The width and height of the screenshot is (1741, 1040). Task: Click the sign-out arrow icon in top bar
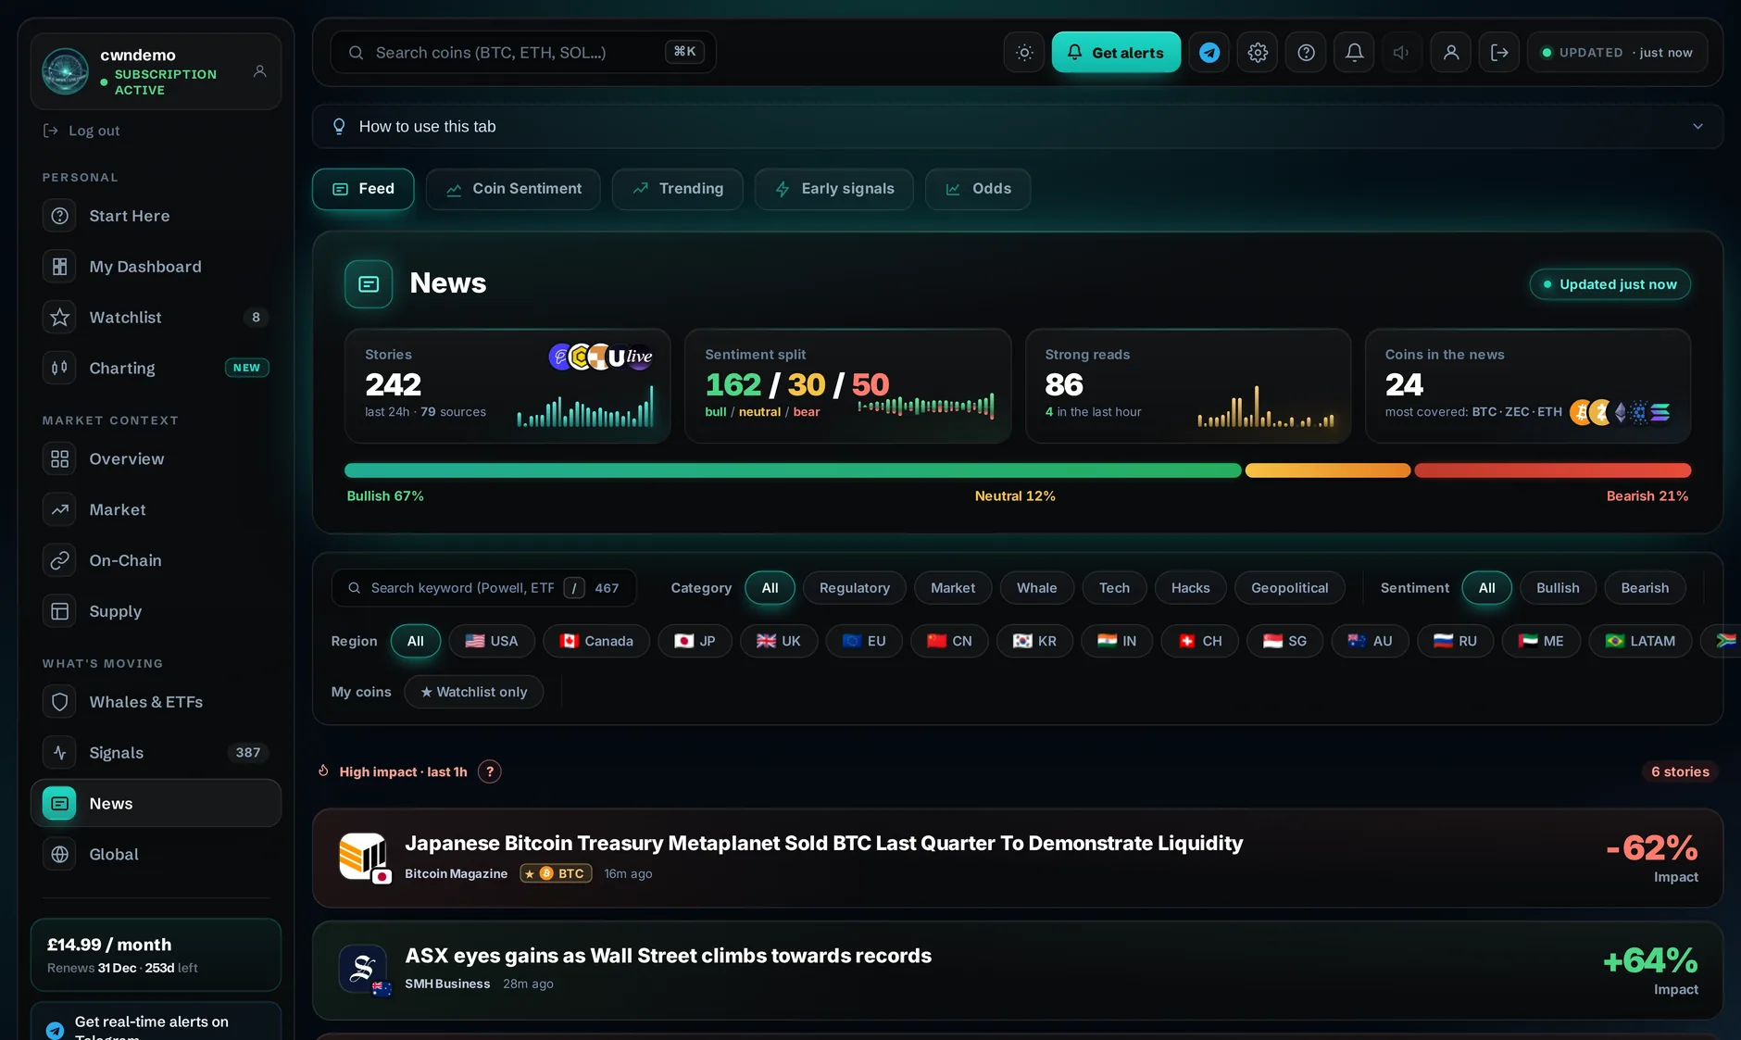(x=1499, y=53)
